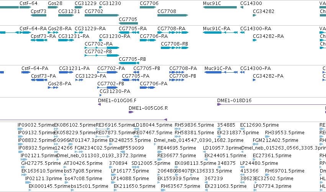Click the BP559099 label

click(x=132, y=148)
